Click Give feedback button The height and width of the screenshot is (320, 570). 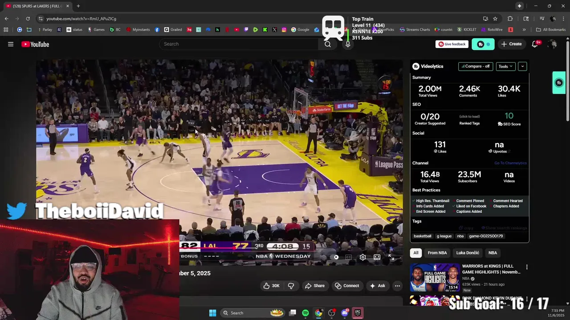[452, 44]
